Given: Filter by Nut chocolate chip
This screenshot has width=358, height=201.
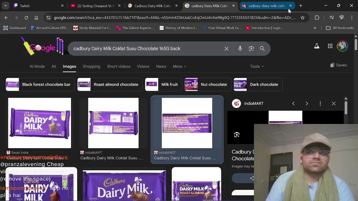Looking at the screenshot, I should [208, 85].
